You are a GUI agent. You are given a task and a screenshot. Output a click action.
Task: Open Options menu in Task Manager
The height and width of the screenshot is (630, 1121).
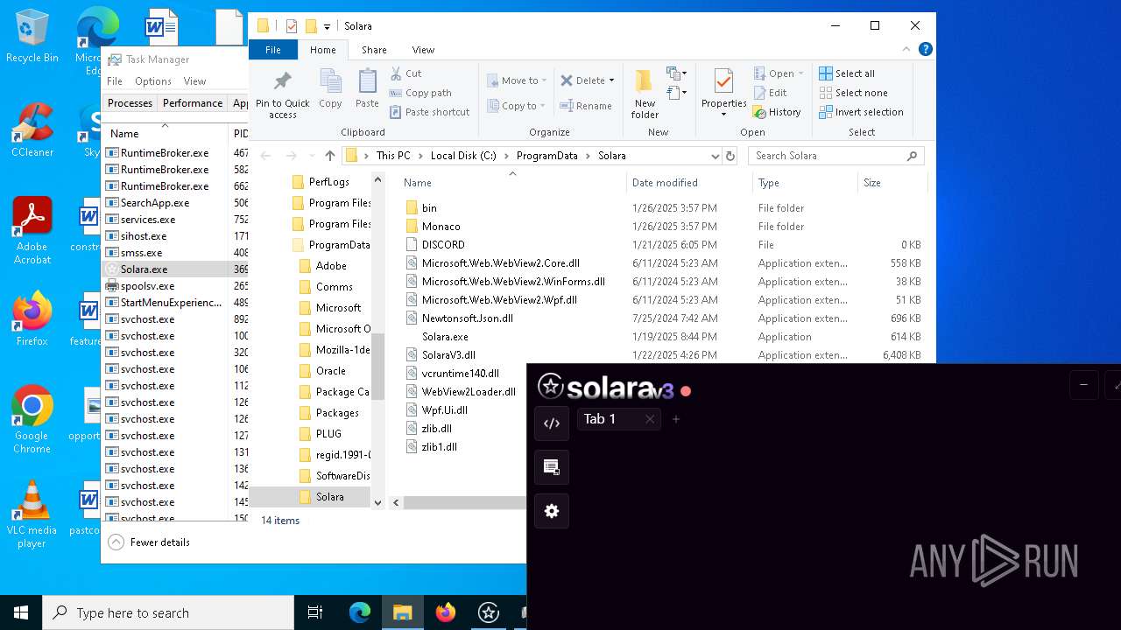152,81
